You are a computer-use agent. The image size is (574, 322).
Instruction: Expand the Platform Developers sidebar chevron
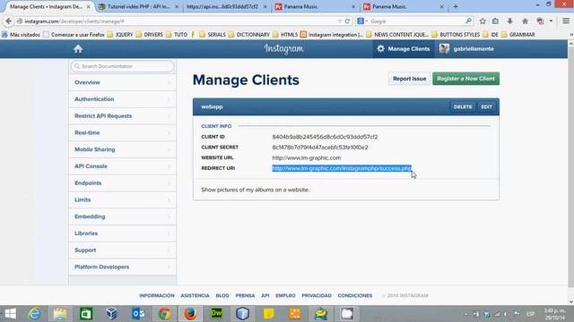point(169,267)
